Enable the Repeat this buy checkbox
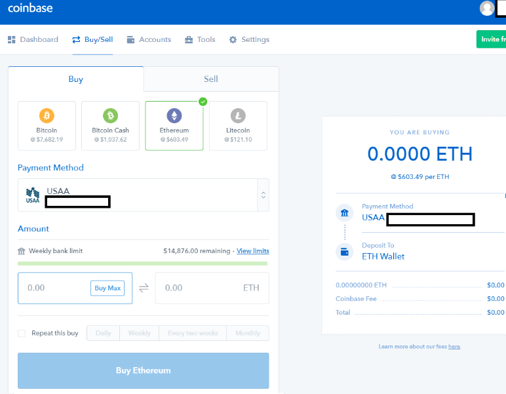The height and width of the screenshot is (394, 506). [22, 333]
